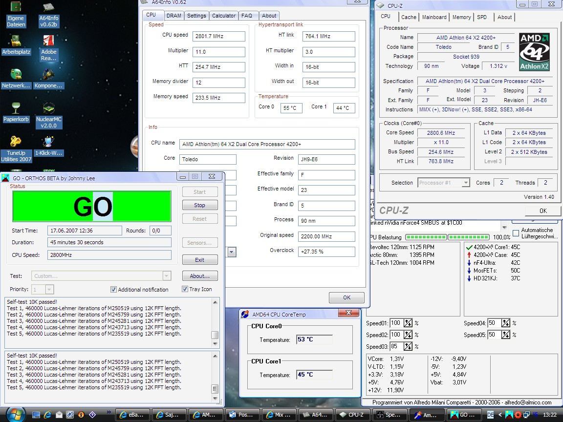The image size is (563, 422).
Task: Click the orange info quick launch icon
Action: 81,415
